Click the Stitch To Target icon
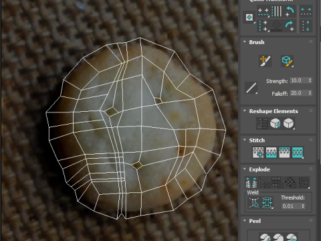The width and height of the screenshot is (321, 241). coord(258,153)
